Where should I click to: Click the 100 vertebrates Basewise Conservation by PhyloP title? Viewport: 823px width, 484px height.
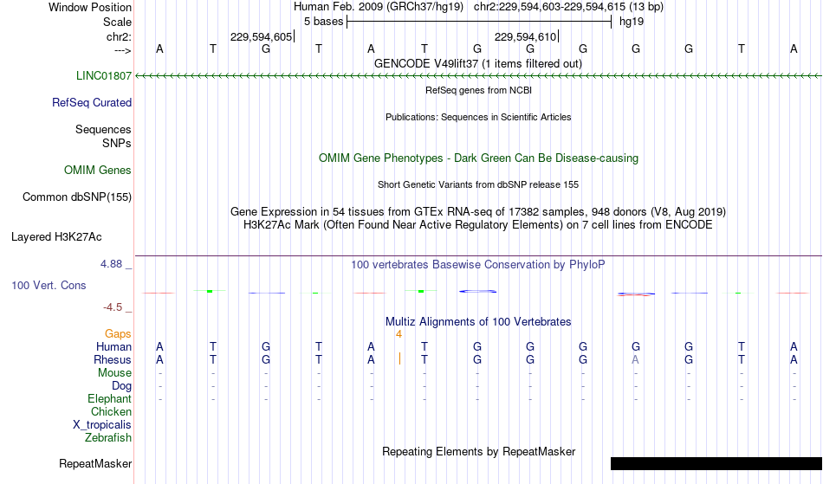click(478, 264)
